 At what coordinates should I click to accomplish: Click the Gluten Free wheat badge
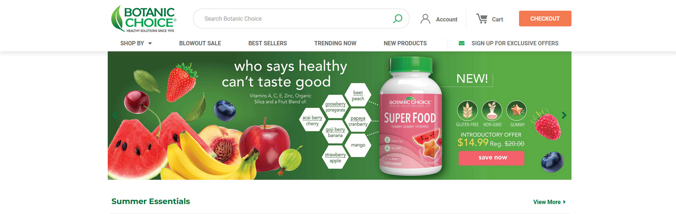tap(467, 111)
